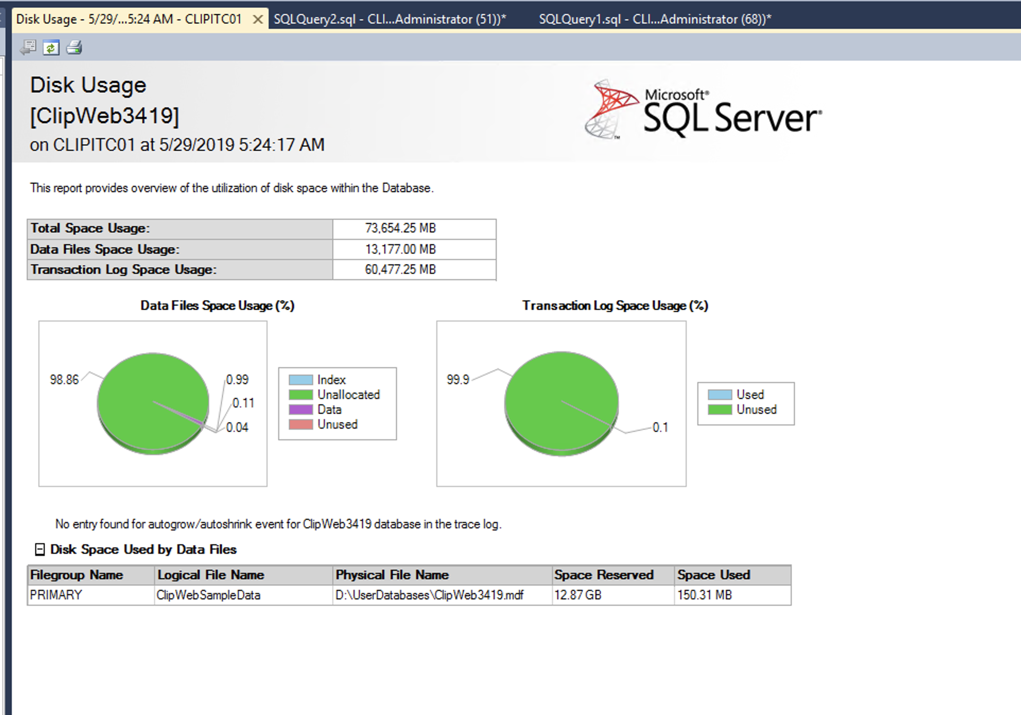Click the Data Files Space Usage pie chart
This screenshot has height=715, width=1021.
153,403
